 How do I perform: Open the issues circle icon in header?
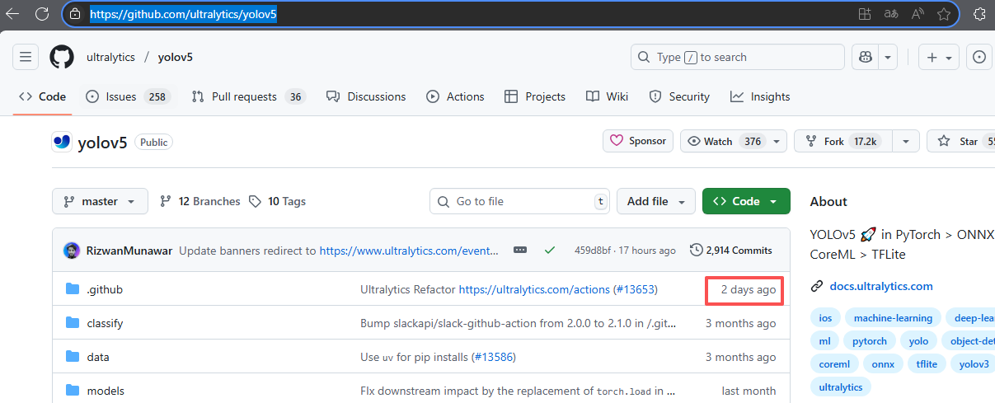pyautogui.click(x=979, y=57)
